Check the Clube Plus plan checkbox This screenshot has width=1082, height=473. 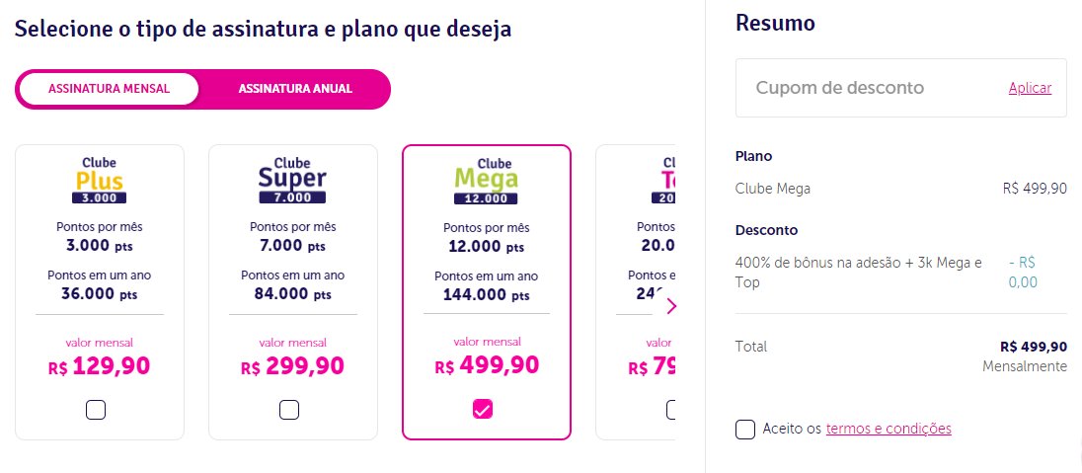point(96,410)
